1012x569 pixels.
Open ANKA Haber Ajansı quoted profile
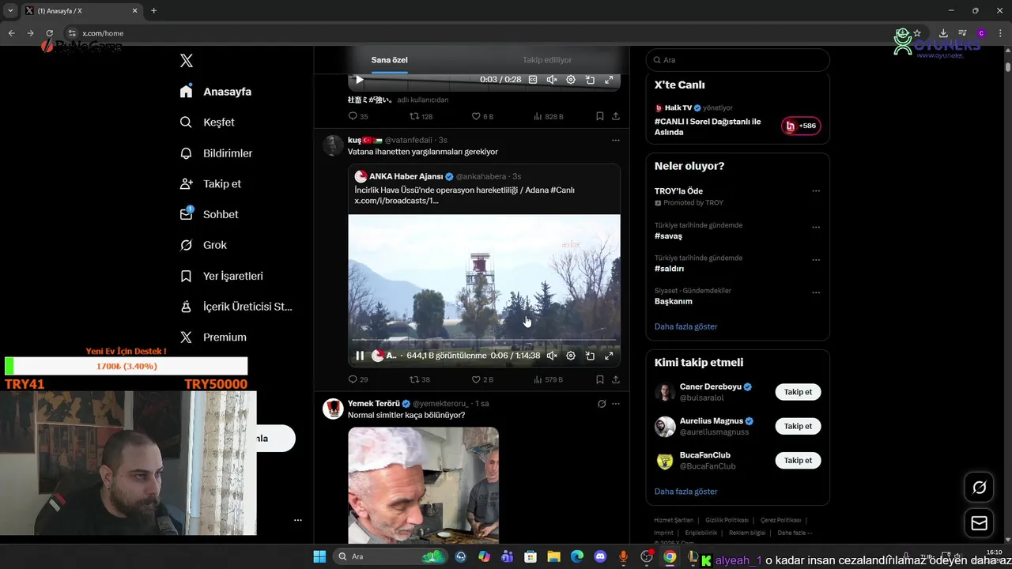(x=406, y=176)
